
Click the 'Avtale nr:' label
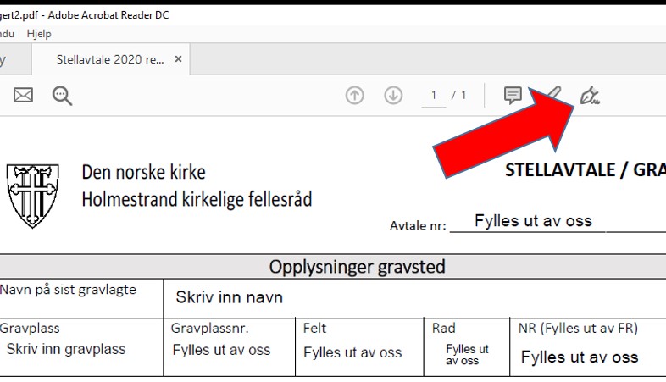tap(418, 225)
